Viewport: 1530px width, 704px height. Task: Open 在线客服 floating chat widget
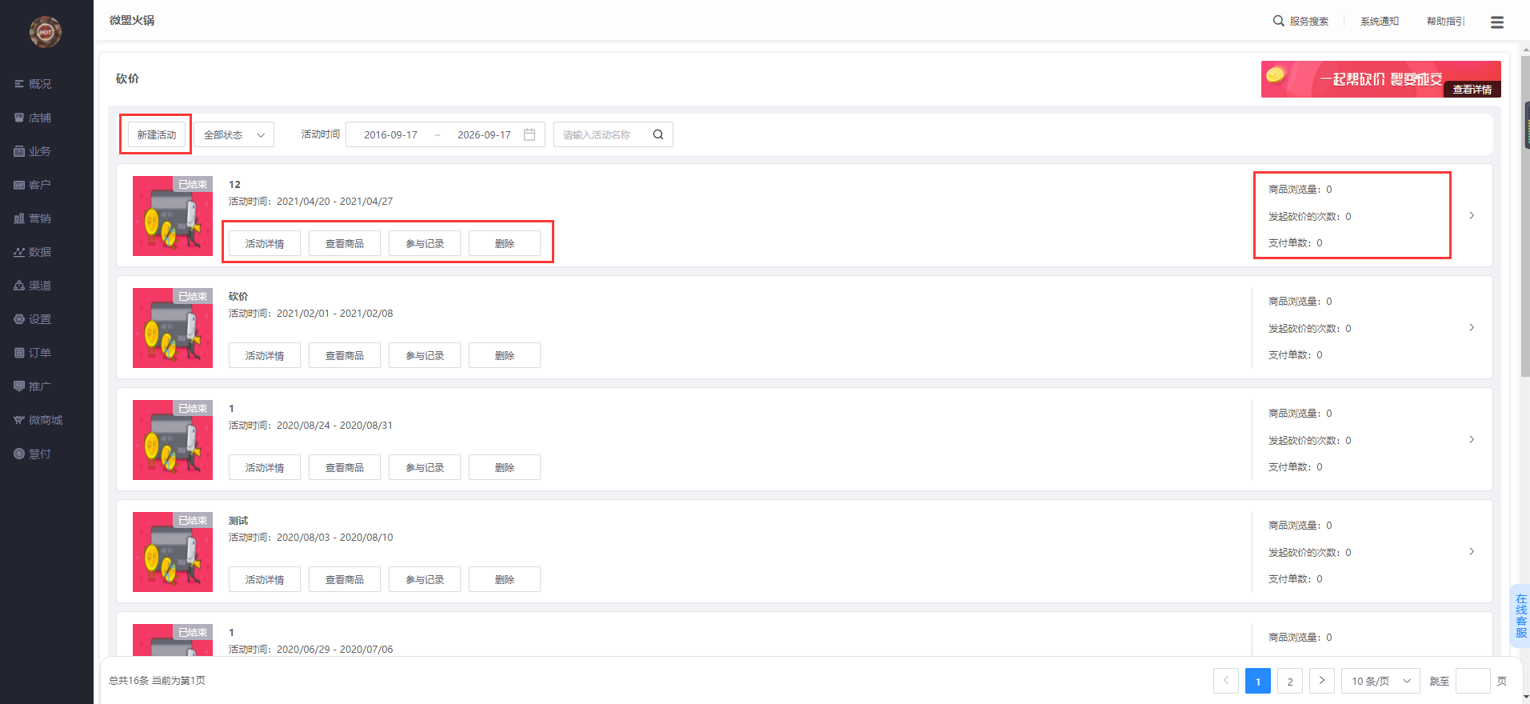1520,616
